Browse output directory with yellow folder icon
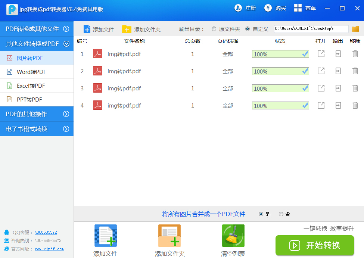The width and height of the screenshot is (364, 258). pos(355,29)
